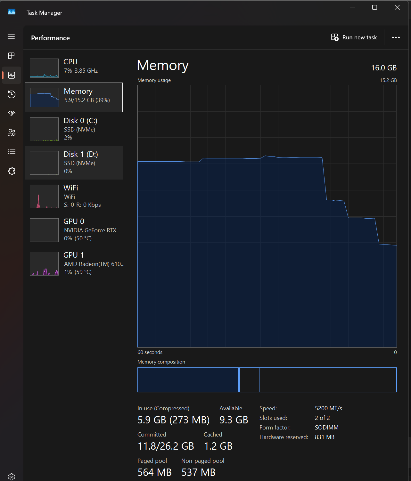Open the Startup apps page icon

click(x=11, y=113)
